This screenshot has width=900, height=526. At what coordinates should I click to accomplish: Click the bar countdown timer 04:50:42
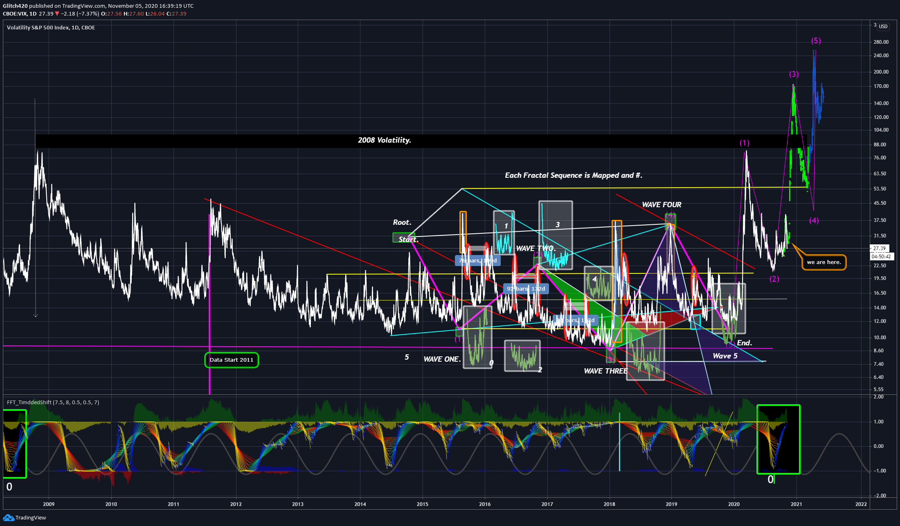tap(881, 257)
